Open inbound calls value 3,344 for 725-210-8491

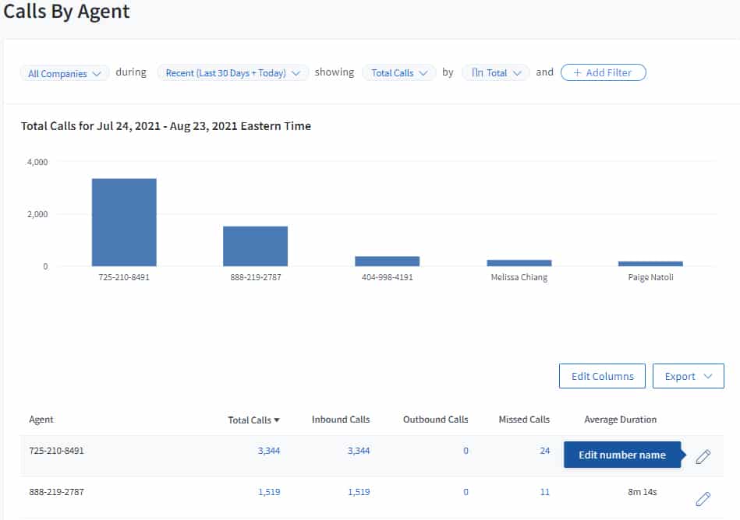point(359,450)
